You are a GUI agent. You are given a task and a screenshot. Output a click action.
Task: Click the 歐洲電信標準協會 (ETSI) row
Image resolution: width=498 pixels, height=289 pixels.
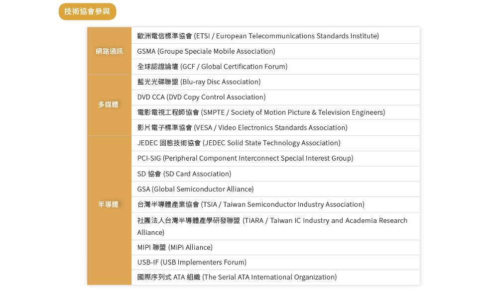pos(275,35)
